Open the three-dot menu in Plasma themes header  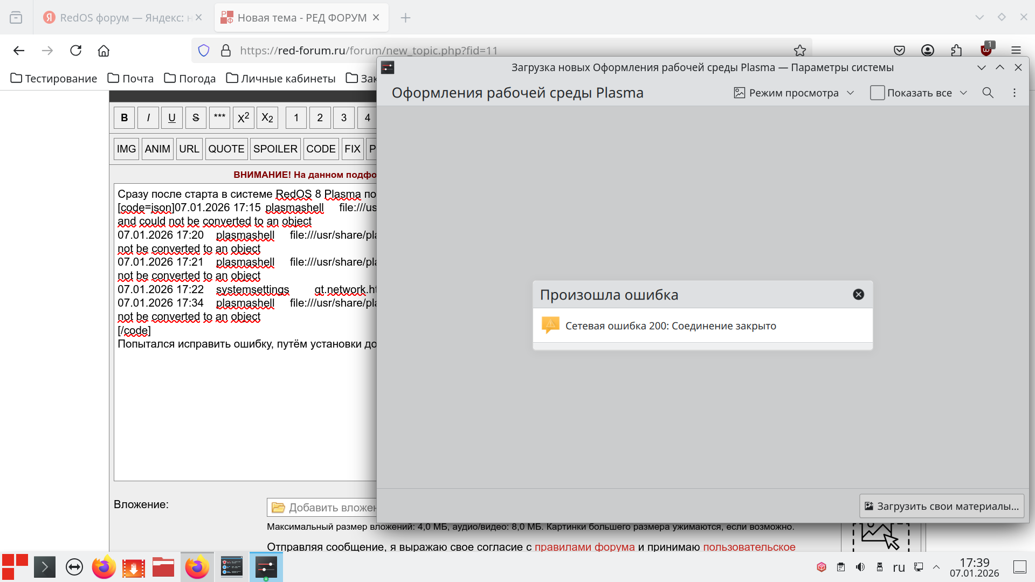coord(1014,93)
